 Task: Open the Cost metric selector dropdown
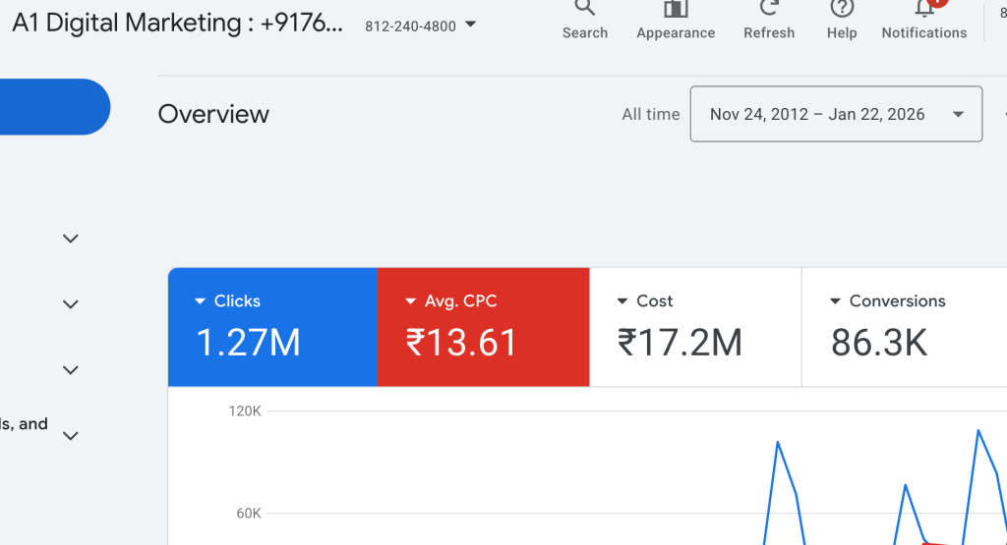pyautogui.click(x=622, y=301)
